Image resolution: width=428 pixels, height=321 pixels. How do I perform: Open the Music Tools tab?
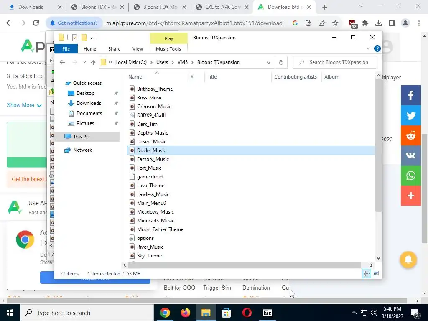coord(168,49)
